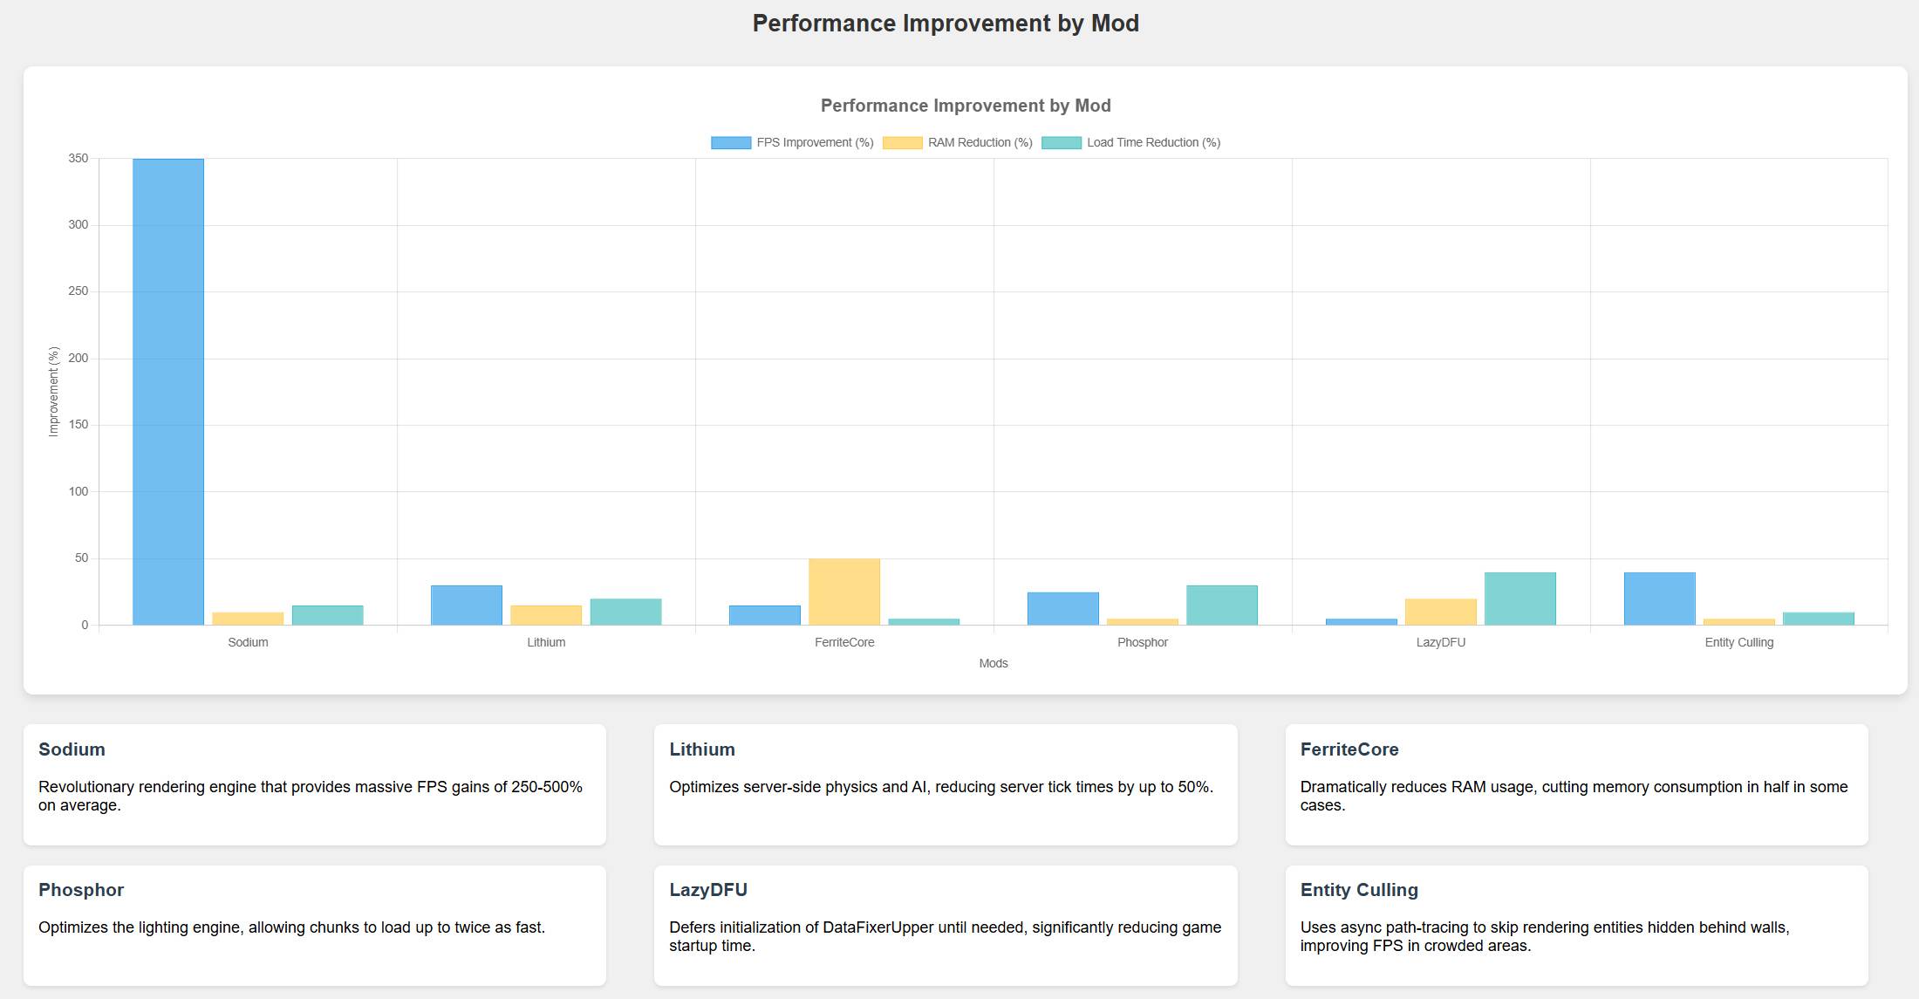Screen dimensions: 1919x999
Task: Click FerriteCore's yellow RAM Reduction bar
Action: click(843, 592)
